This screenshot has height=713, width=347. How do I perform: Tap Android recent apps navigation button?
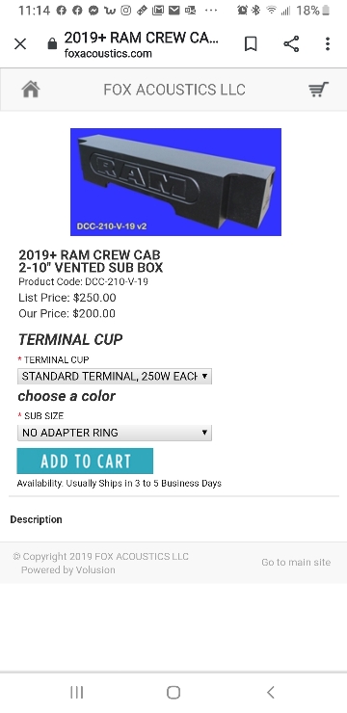[x=76, y=693]
